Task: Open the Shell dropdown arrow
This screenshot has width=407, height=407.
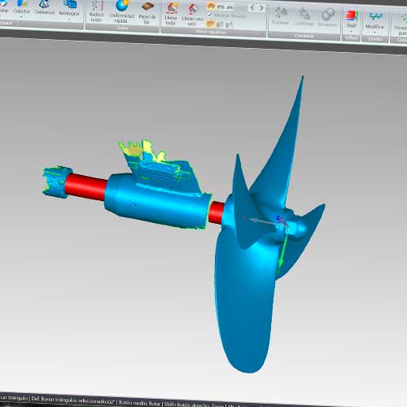Action: point(351,32)
